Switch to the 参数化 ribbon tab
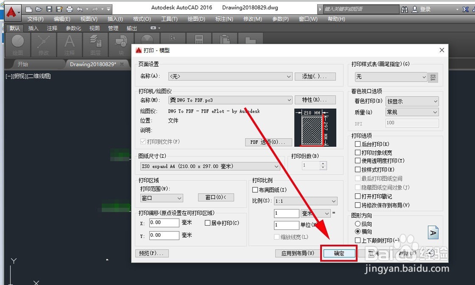475x285 pixels. pyautogui.click(x=73, y=28)
